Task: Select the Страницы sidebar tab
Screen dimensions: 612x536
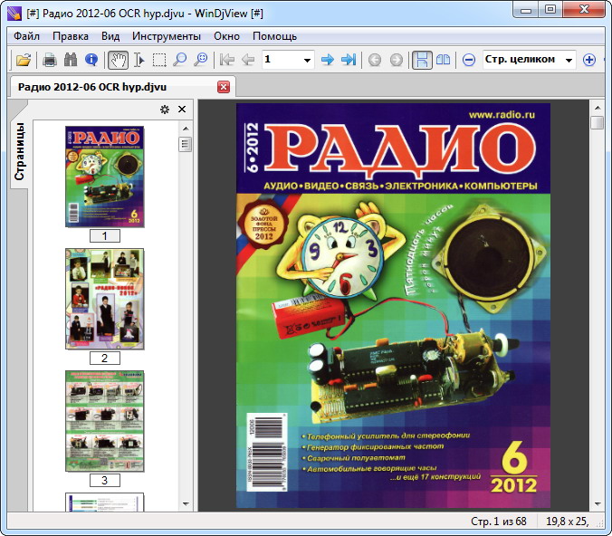Action: [x=19, y=151]
